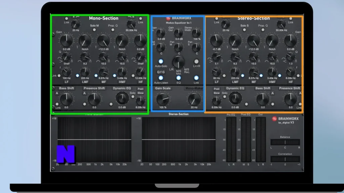Image resolution: width=344 pixels, height=193 pixels.
Task: Click the A button beside Mono Presence Shift knob
Action: 84,93
